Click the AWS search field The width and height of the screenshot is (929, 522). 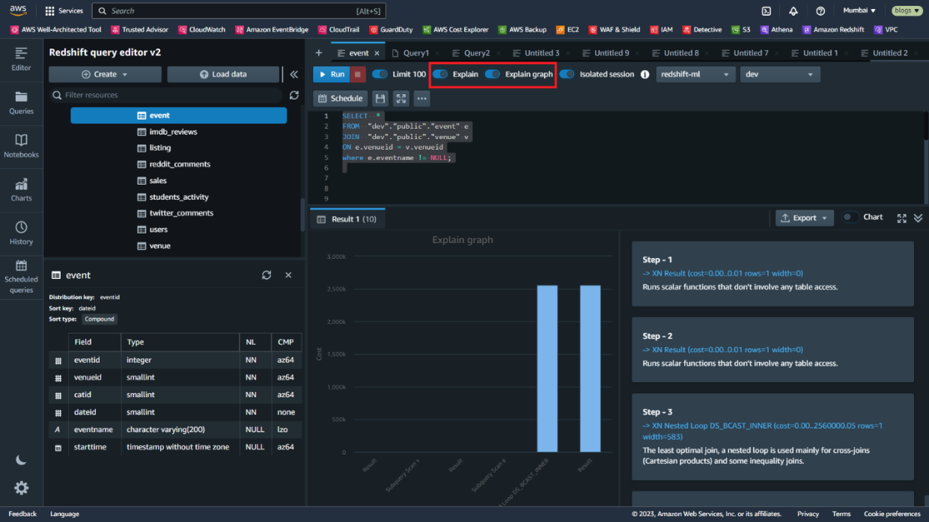tap(240, 10)
